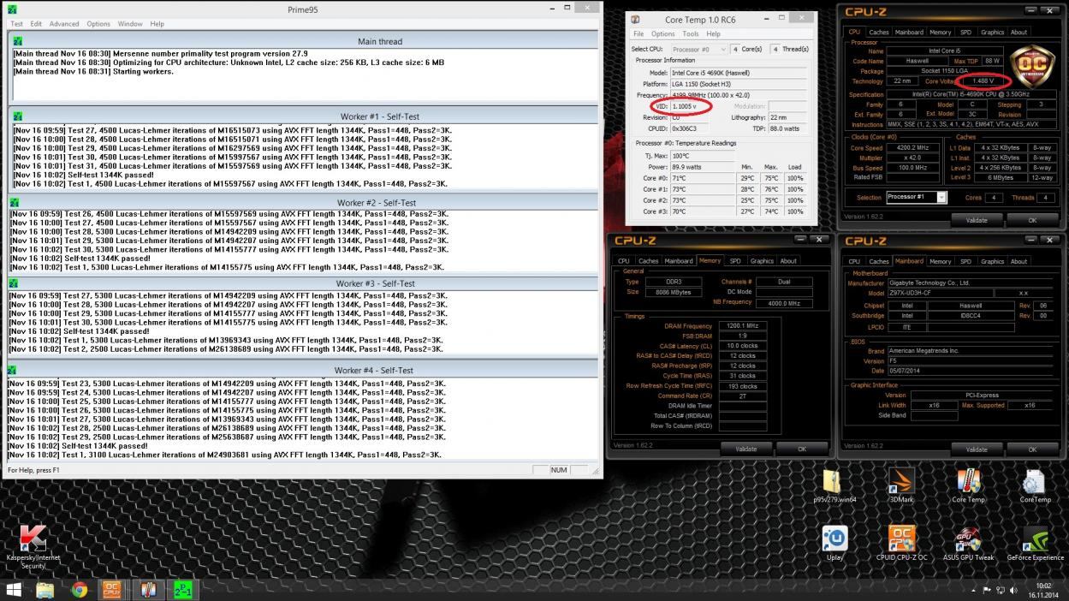Image resolution: width=1069 pixels, height=601 pixels.
Task: Select the Kaspersky Internet Security desktop icon
Action: pos(33,547)
